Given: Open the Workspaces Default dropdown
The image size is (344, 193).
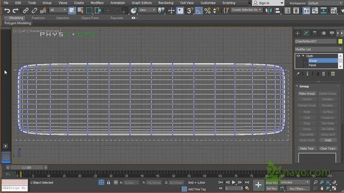Looking at the screenshot, I should point(325,3).
